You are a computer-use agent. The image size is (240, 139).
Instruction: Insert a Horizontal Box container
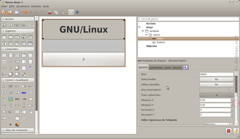coord(4,55)
